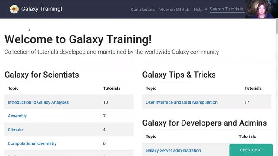Viewport: 278px width, 156px height.
Task: Click Galaxy for Developers and Admins heading
Action: click(x=205, y=123)
